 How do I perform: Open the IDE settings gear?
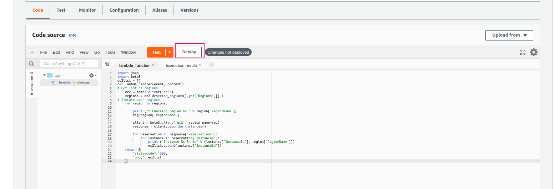534,52
